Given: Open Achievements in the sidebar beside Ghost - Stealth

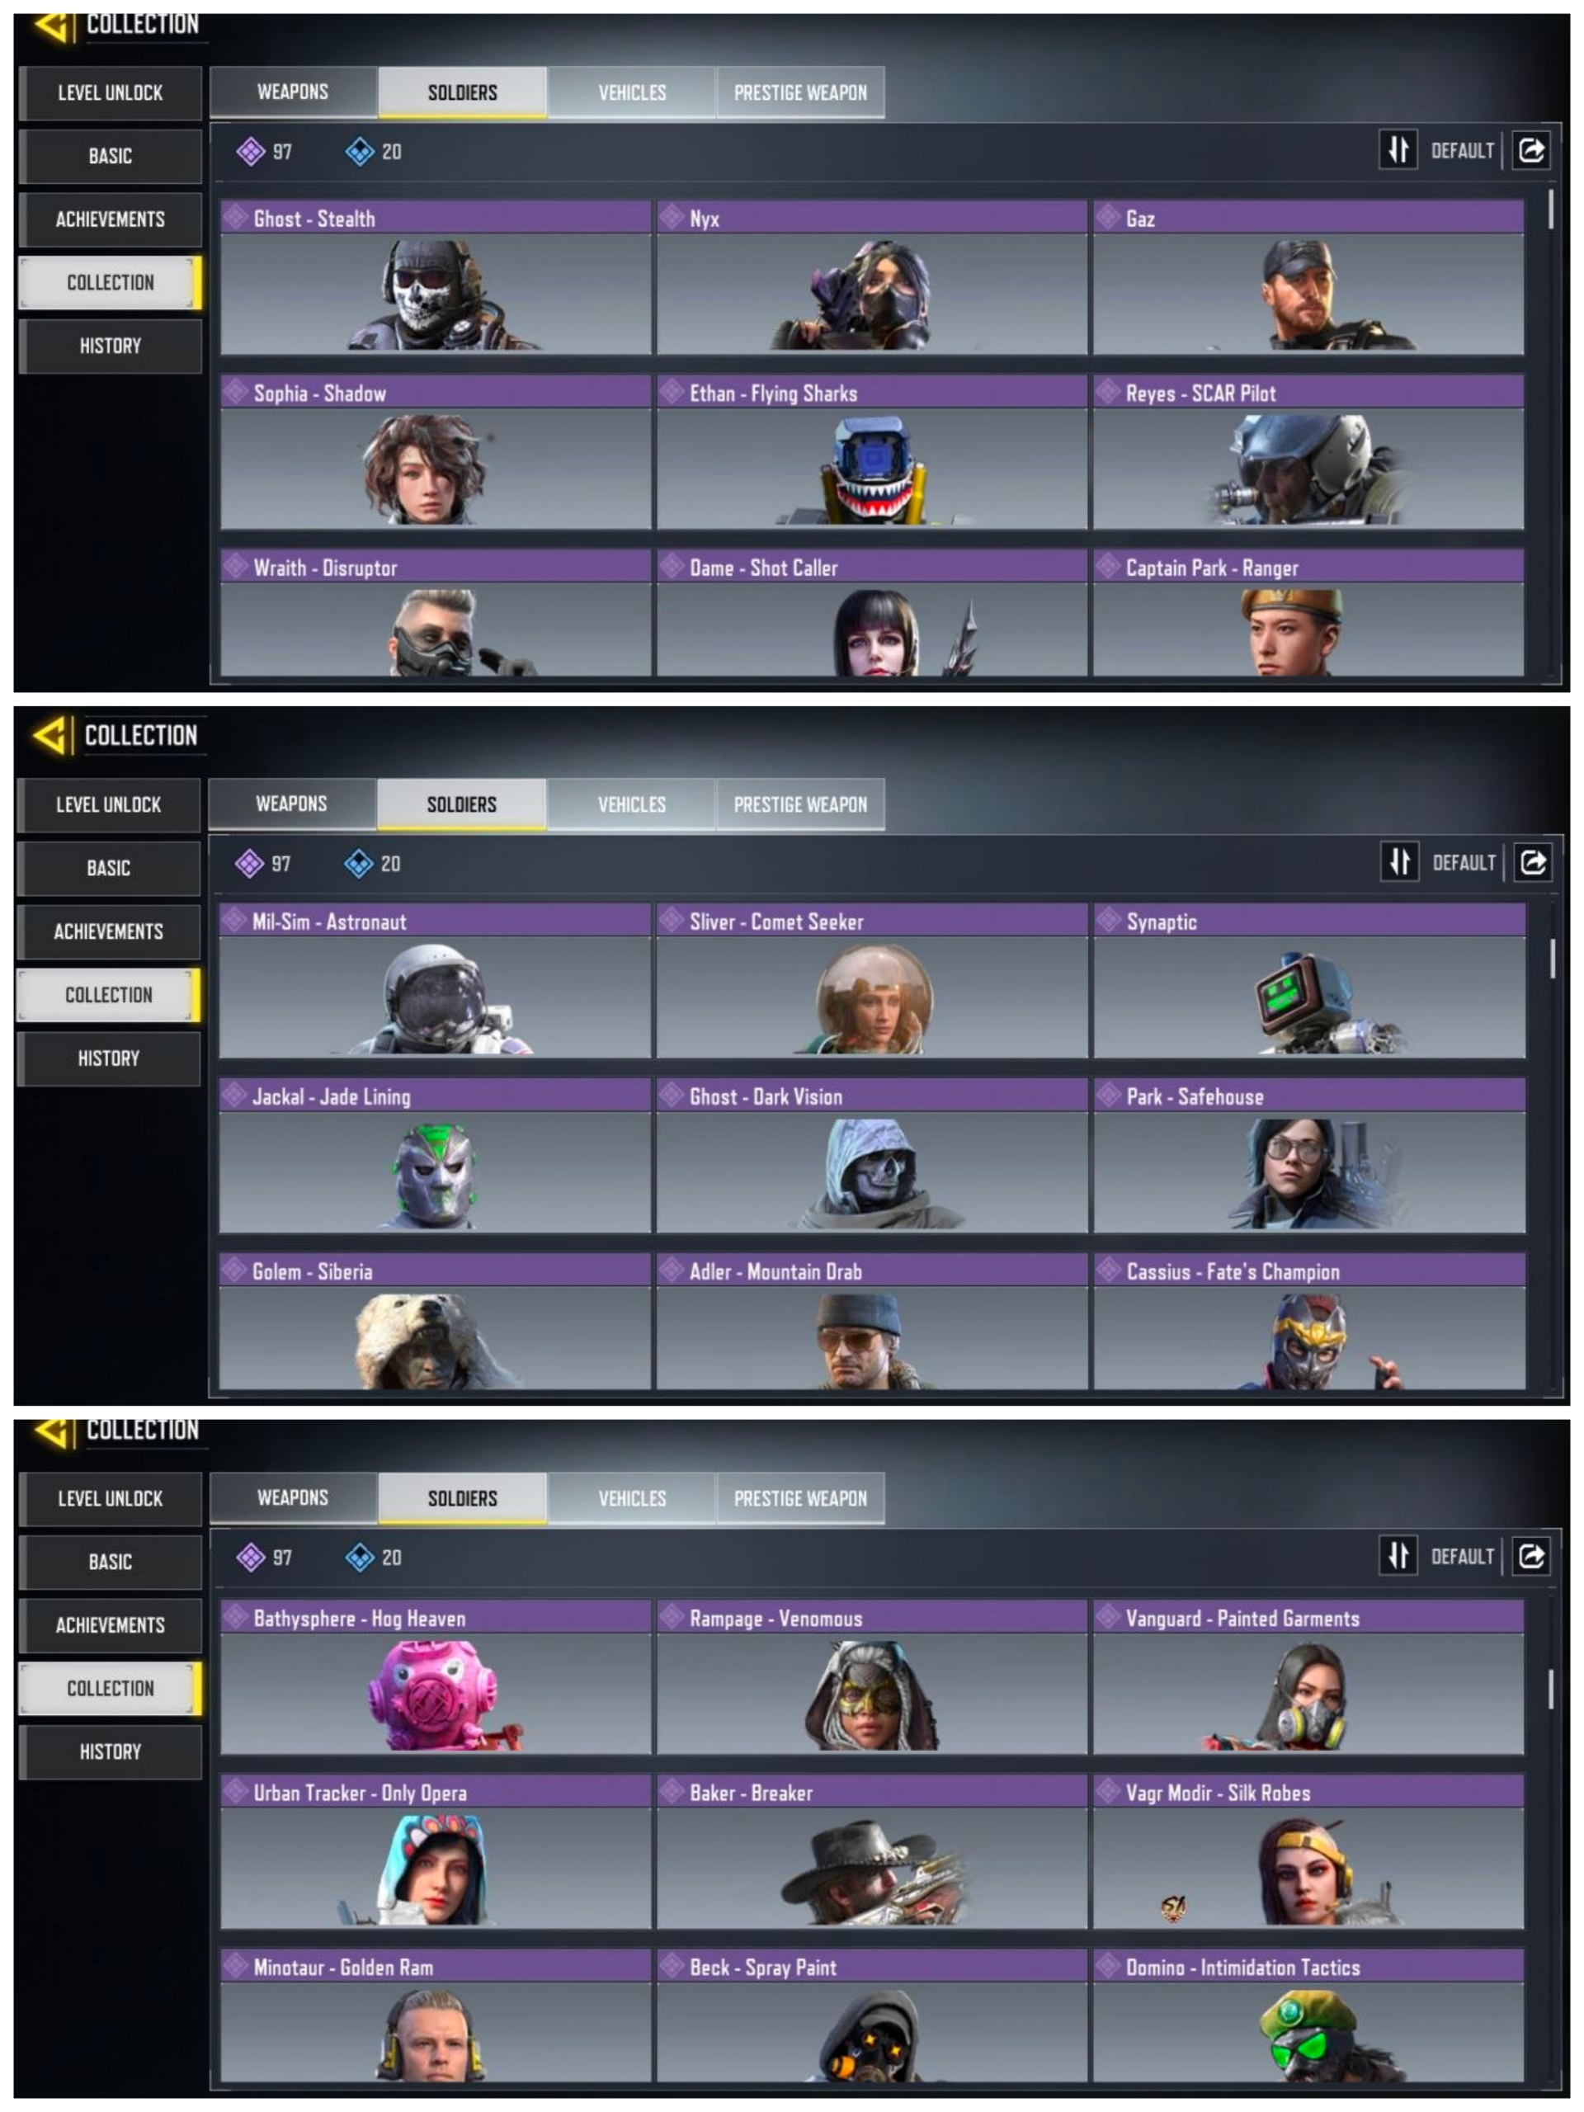Looking at the screenshot, I should [110, 219].
